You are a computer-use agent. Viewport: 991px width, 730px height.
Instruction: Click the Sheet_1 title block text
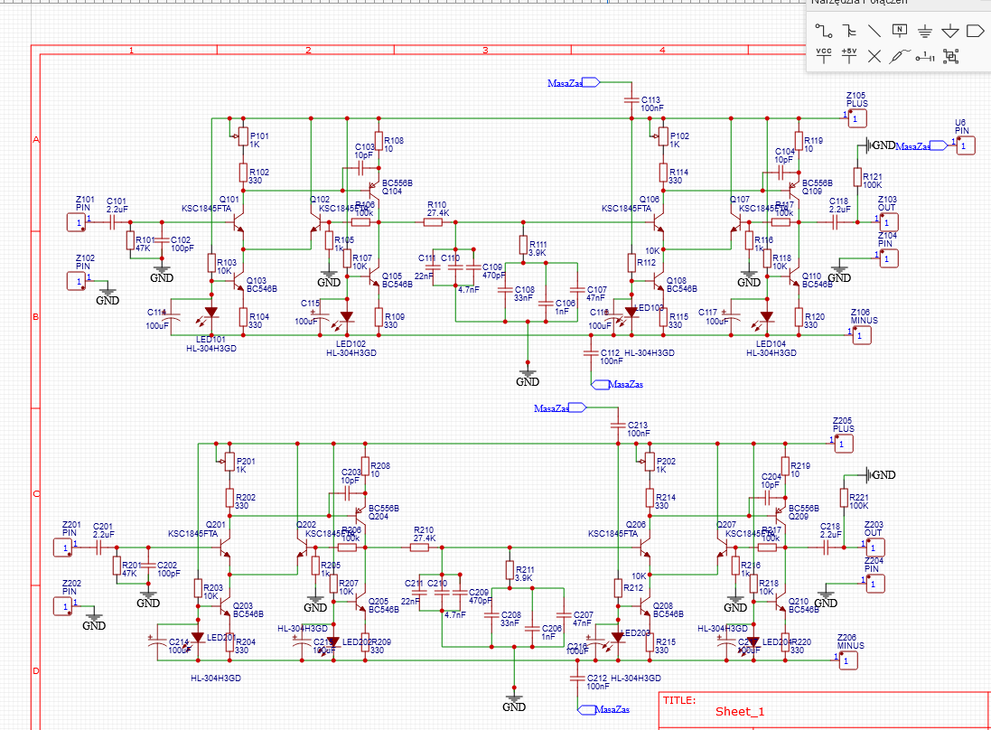pos(740,711)
